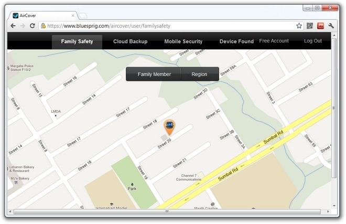
Task: Open a new browser tab
Action: [83, 16]
